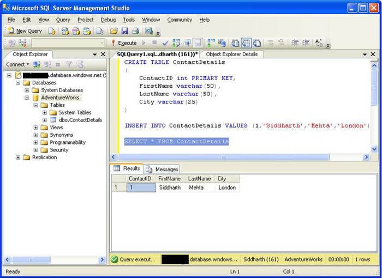Click the SQL Server Compact Query icon
Screen dimensions: 382x278
click(x=100, y=31)
